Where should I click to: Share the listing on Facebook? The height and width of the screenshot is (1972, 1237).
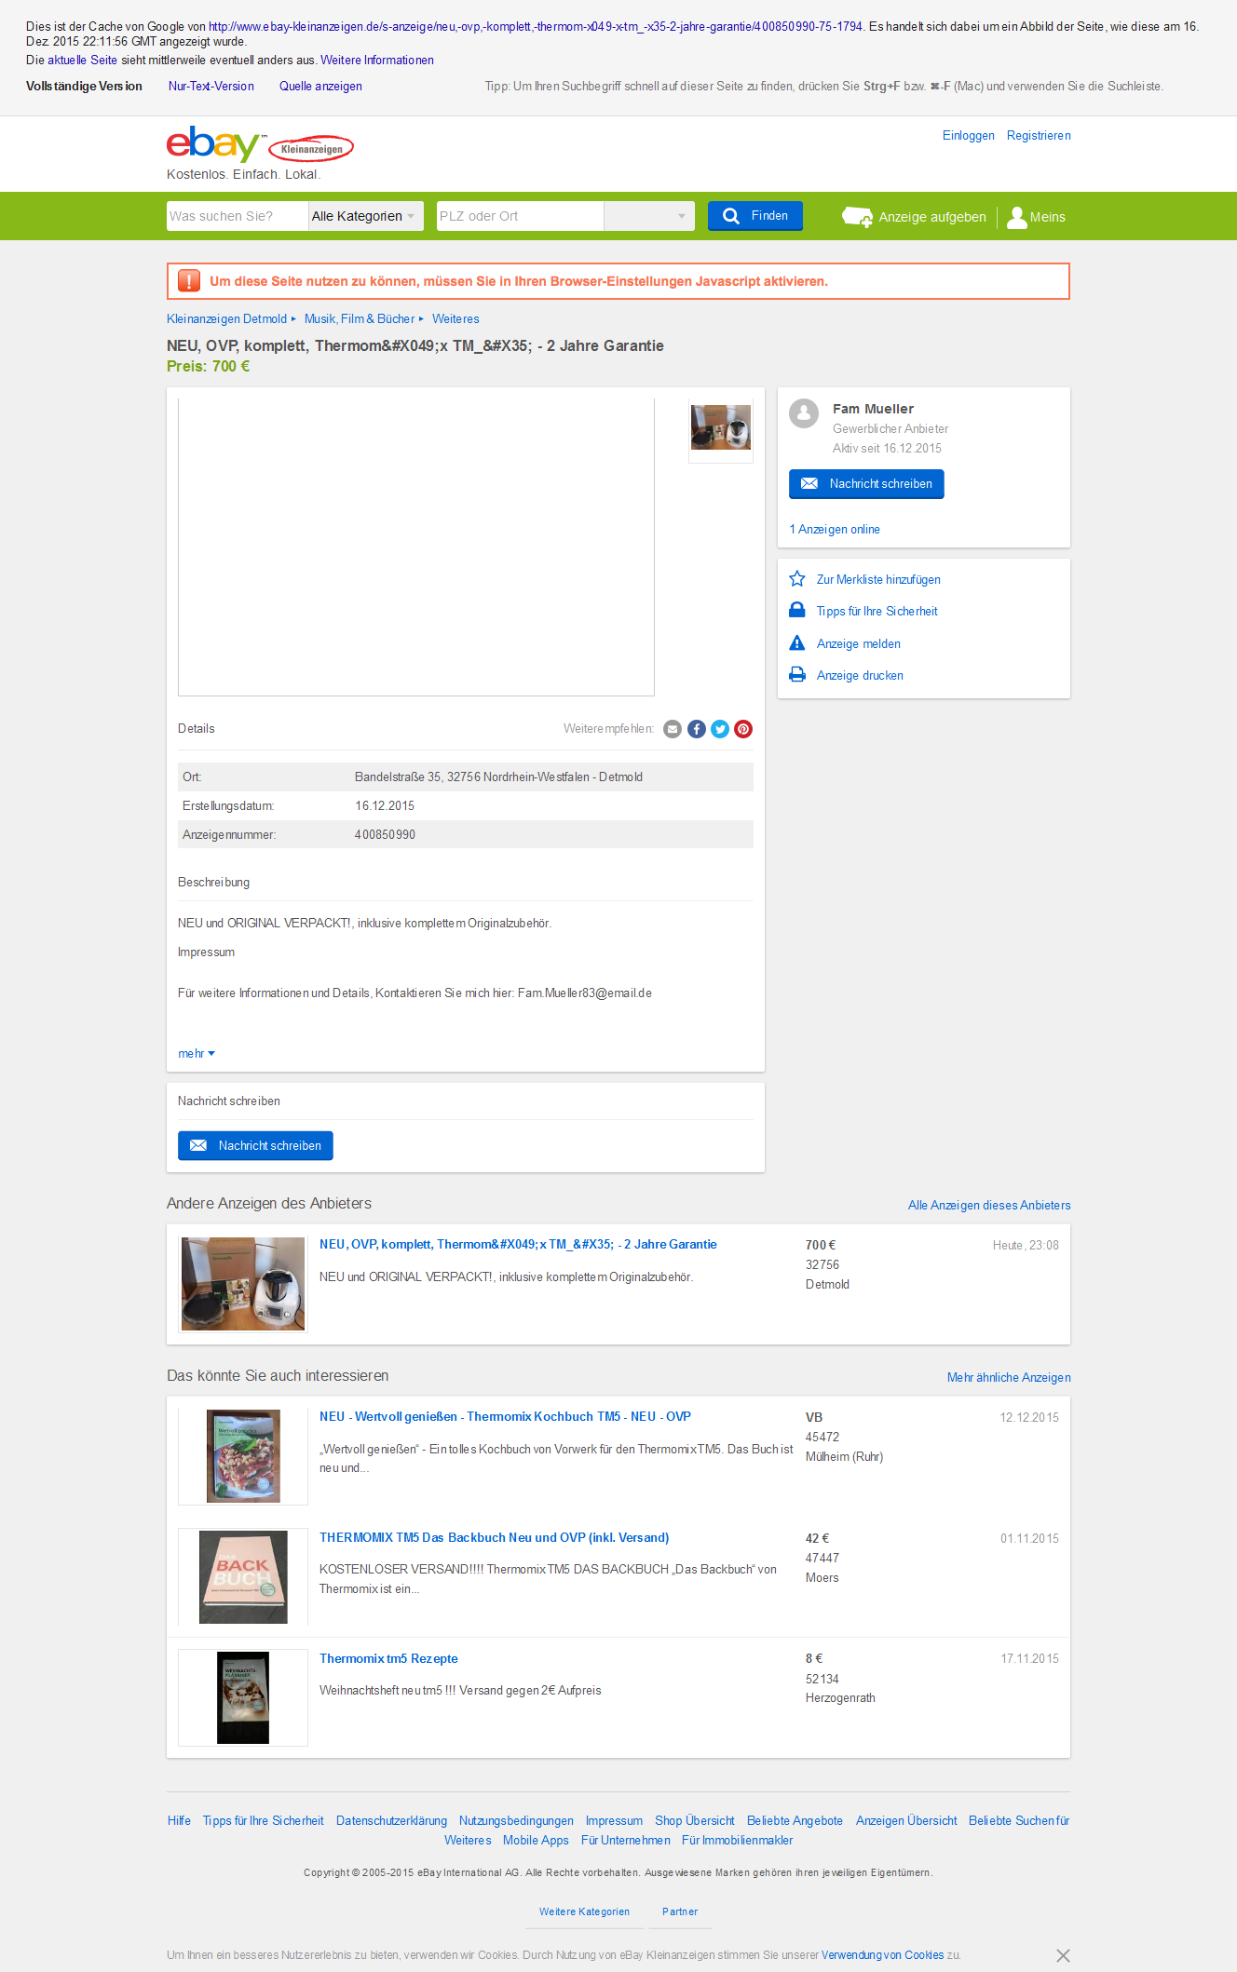coord(697,729)
